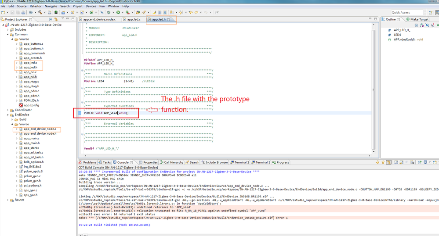Expand the EndDevice Build folder

[x=12, y=119]
